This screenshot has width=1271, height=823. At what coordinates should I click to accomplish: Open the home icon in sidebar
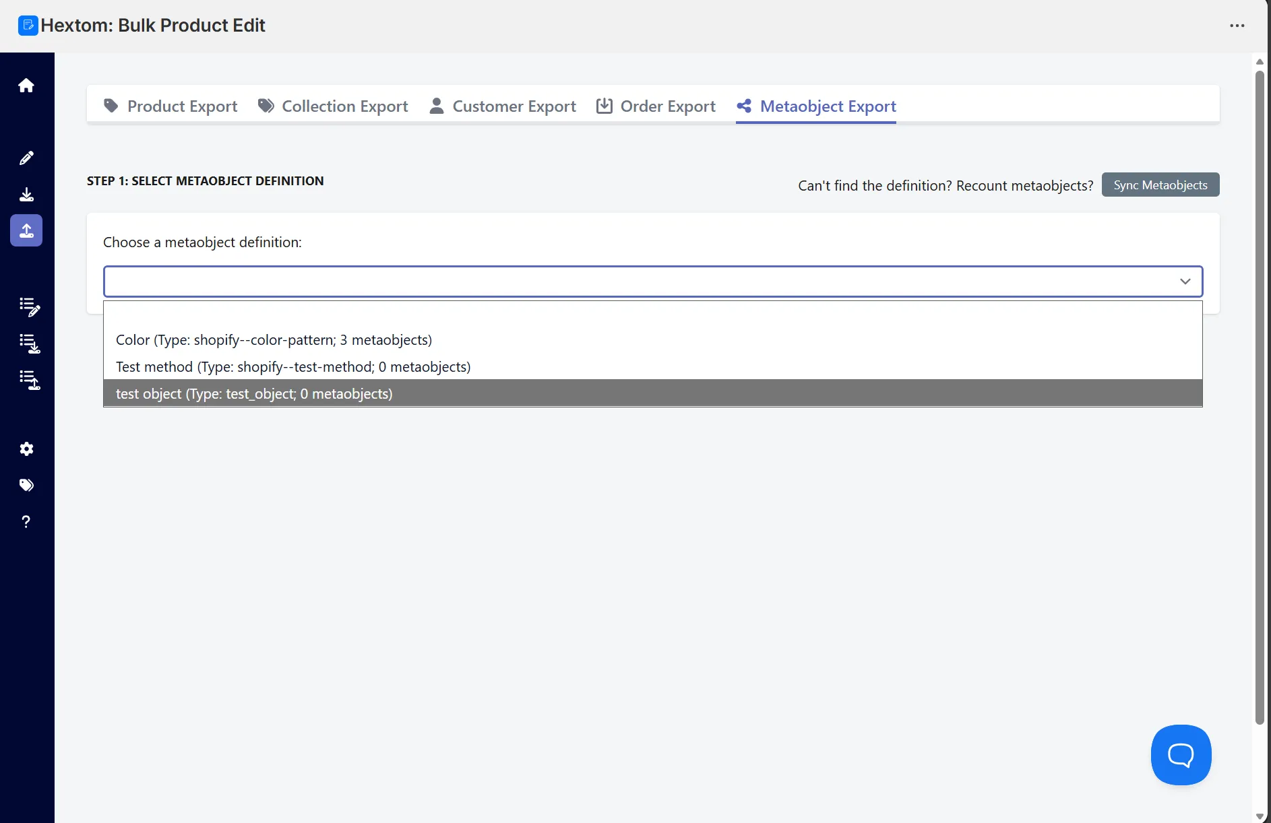point(26,86)
